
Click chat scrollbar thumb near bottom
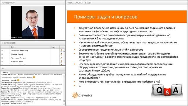click(x=64, y=101)
